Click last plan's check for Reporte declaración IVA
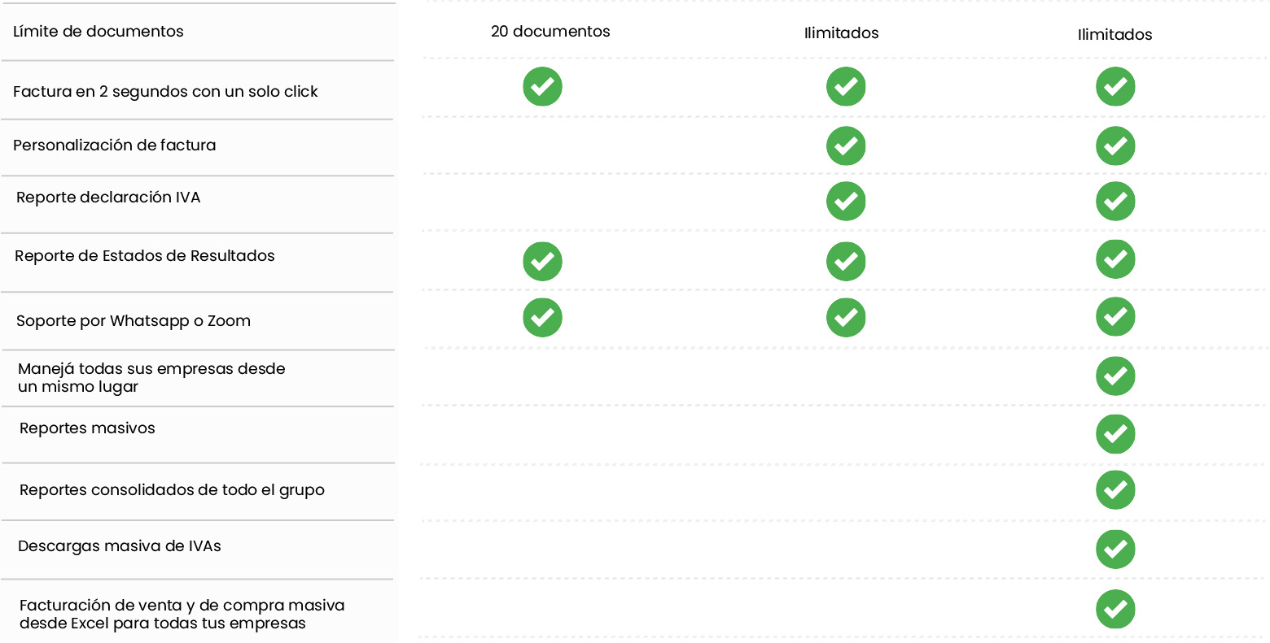This screenshot has height=643, width=1270. (x=1115, y=202)
